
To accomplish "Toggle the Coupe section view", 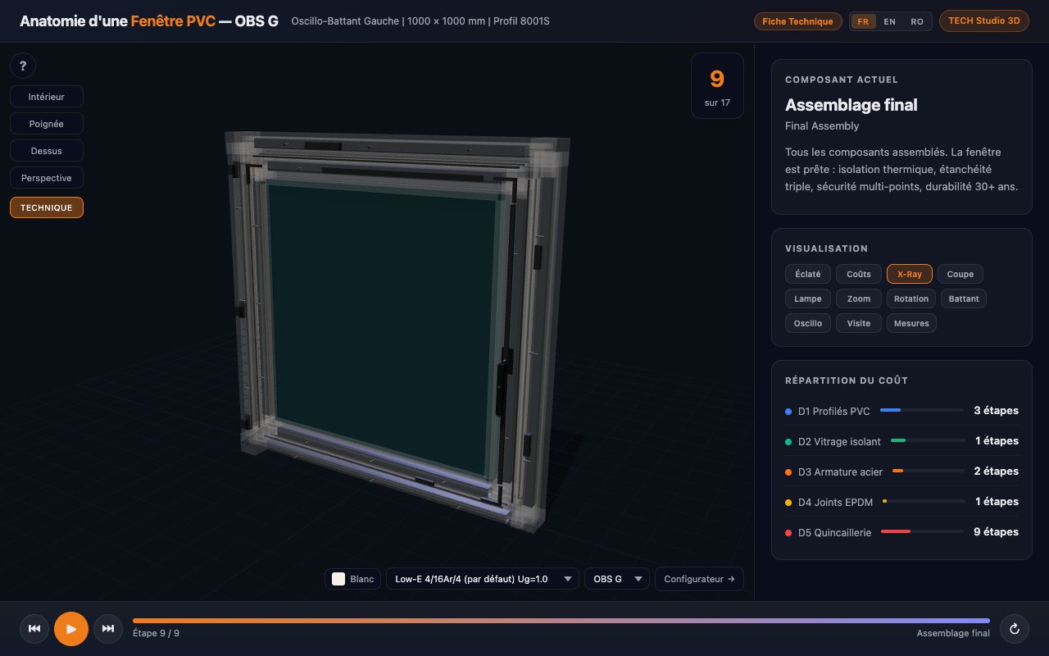I will click(x=960, y=274).
